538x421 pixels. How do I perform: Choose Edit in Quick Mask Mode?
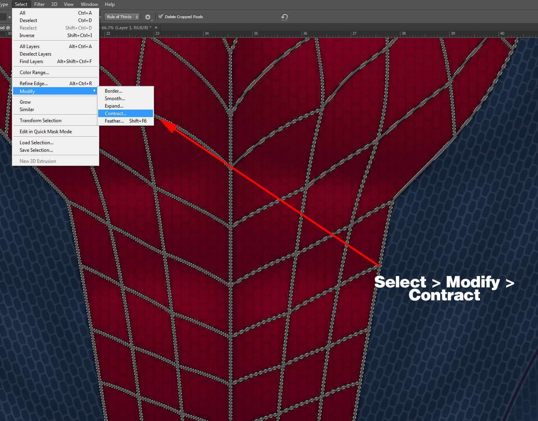coord(56,132)
